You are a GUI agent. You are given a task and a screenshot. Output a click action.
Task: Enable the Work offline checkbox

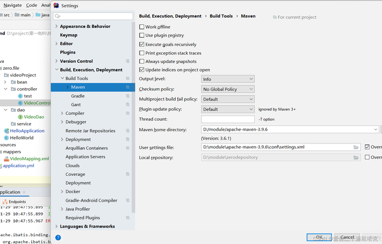click(x=142, y=27)
